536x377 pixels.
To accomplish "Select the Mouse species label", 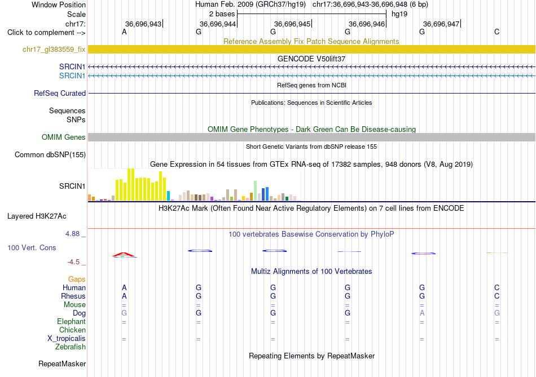I will (74, 305).
